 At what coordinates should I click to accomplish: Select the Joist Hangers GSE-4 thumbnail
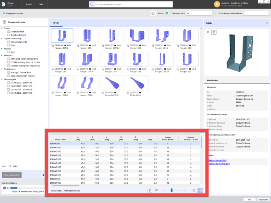coord(87,59)
